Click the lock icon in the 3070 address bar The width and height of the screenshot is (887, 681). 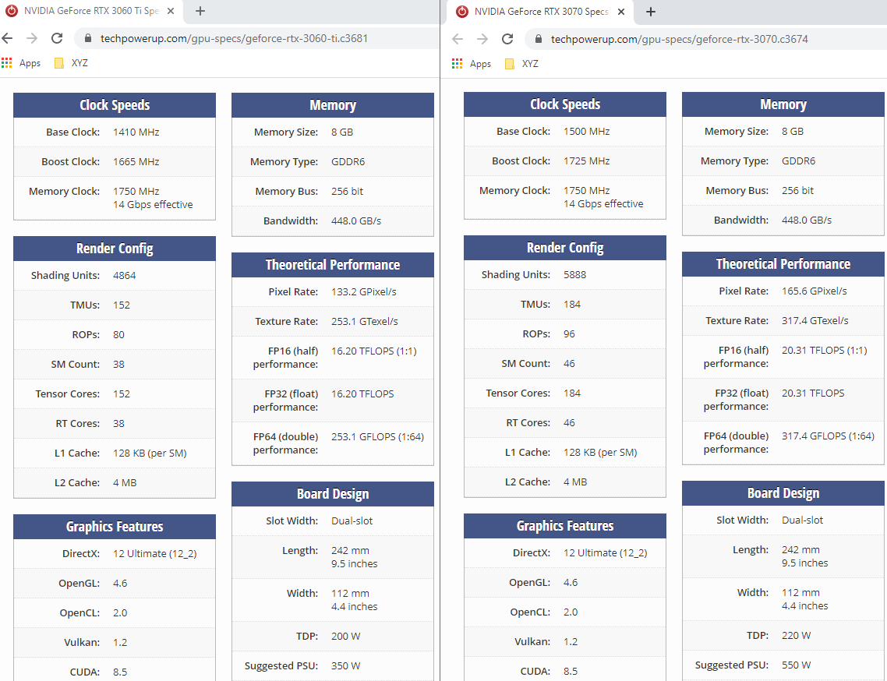pyautogui.click(x=539, y=39)
